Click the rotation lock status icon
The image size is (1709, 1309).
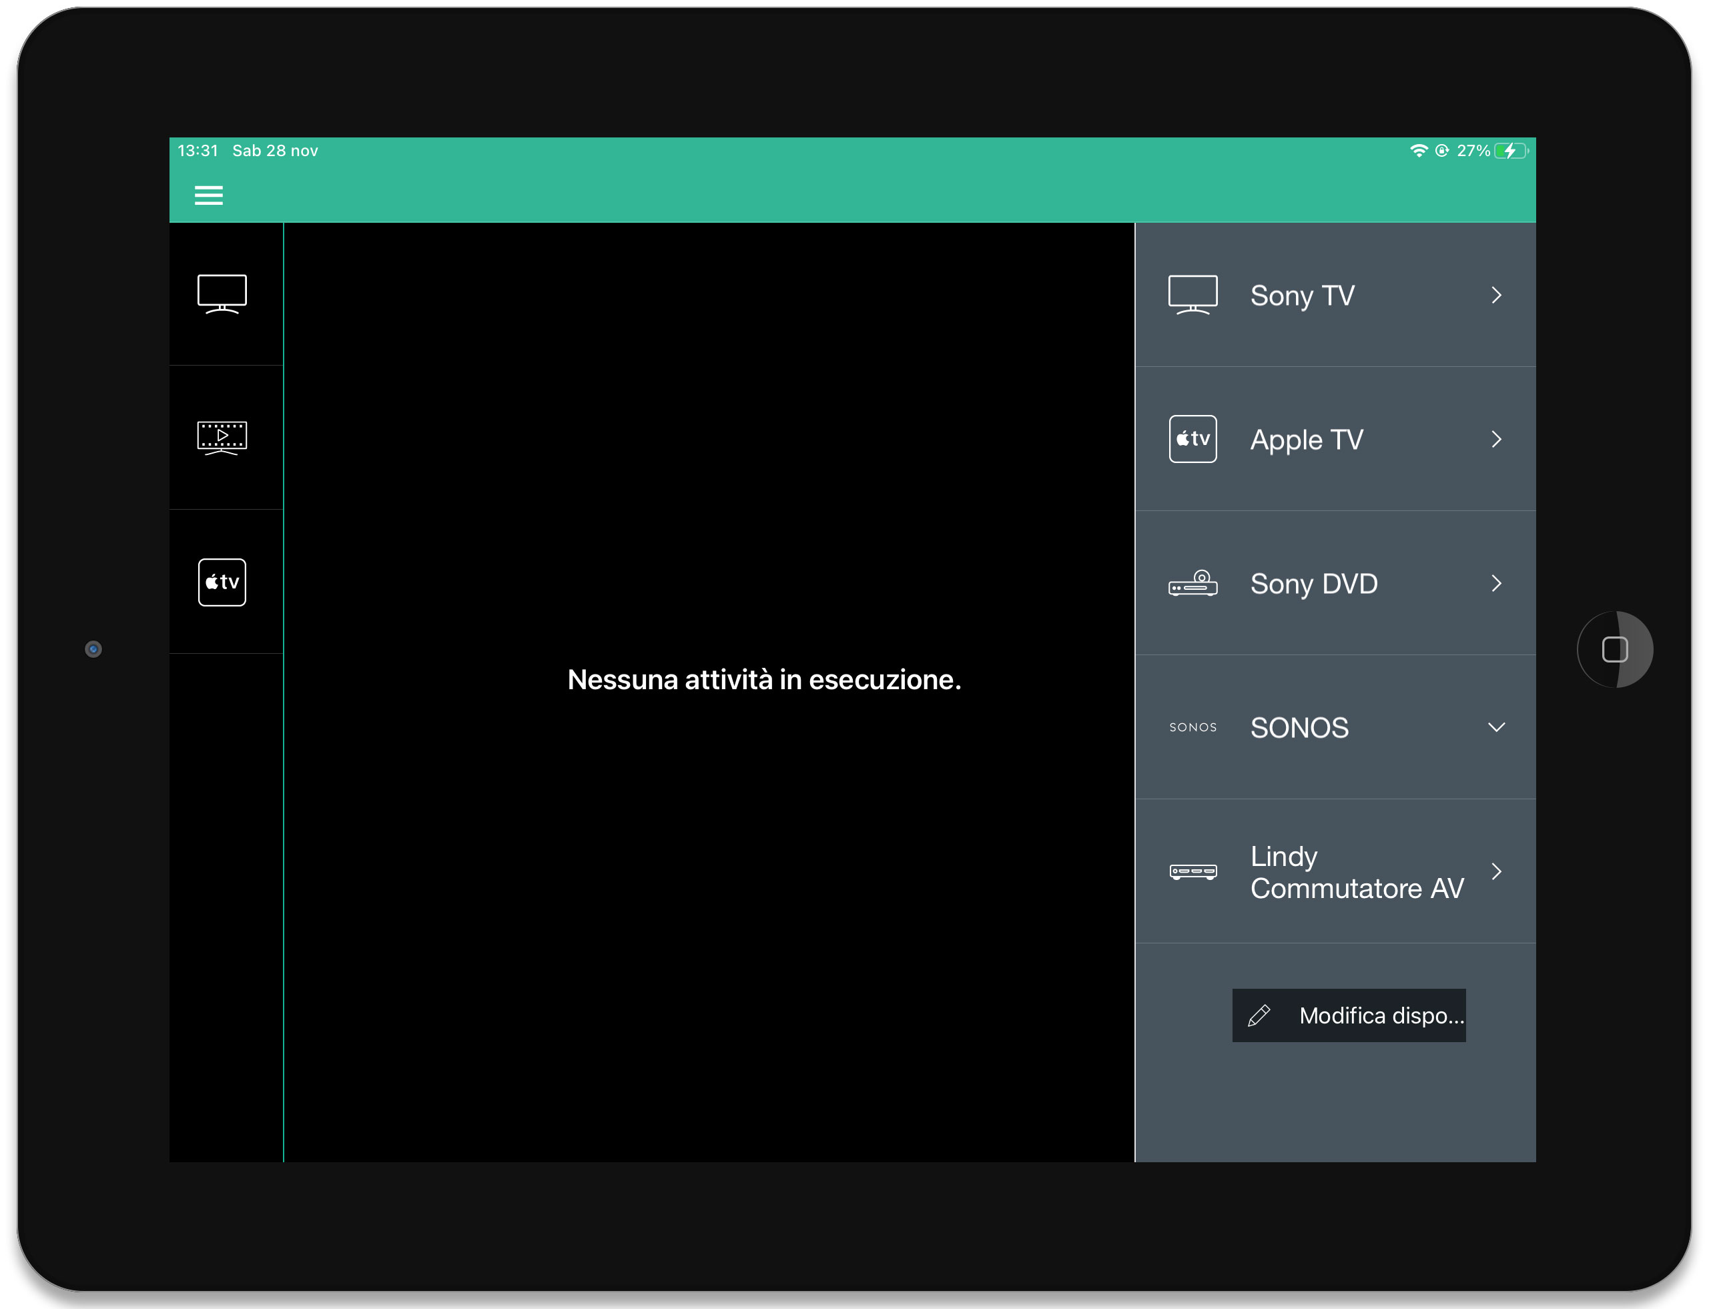click(x=1441, y=150)
